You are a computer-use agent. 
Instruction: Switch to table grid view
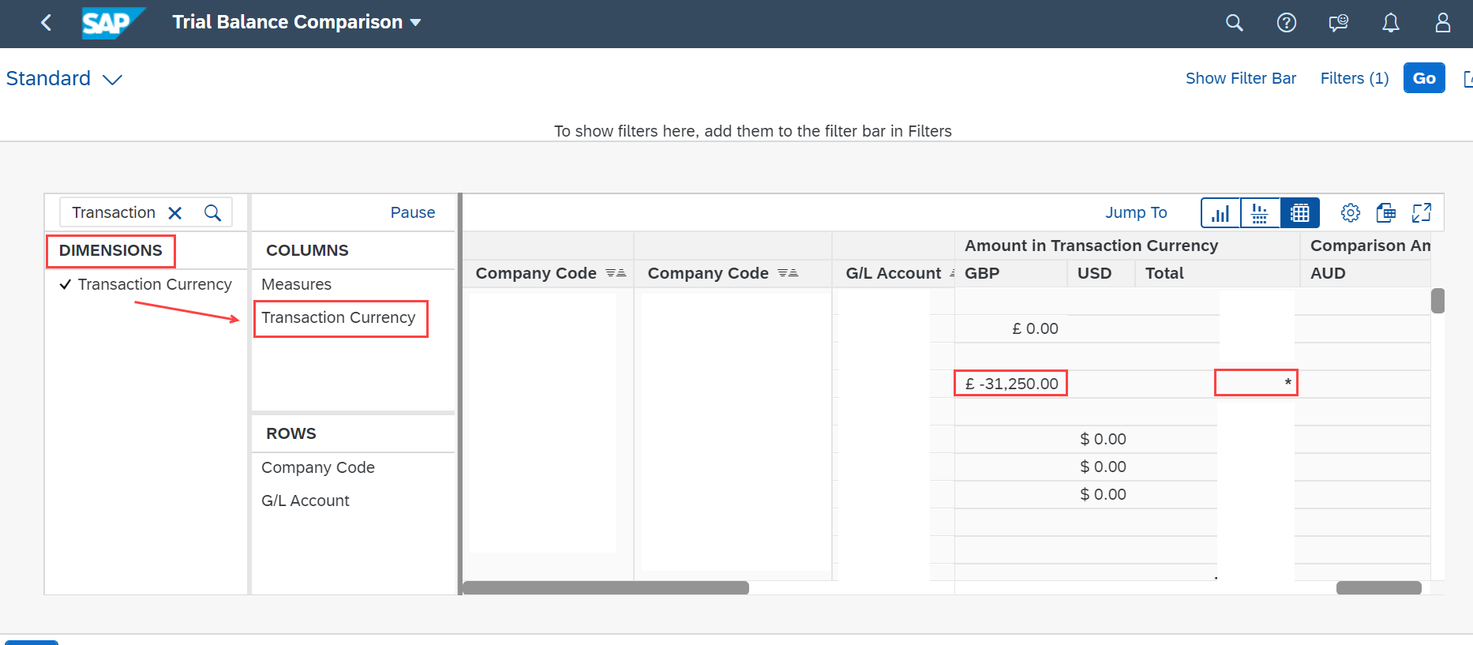click(1299, 213)
